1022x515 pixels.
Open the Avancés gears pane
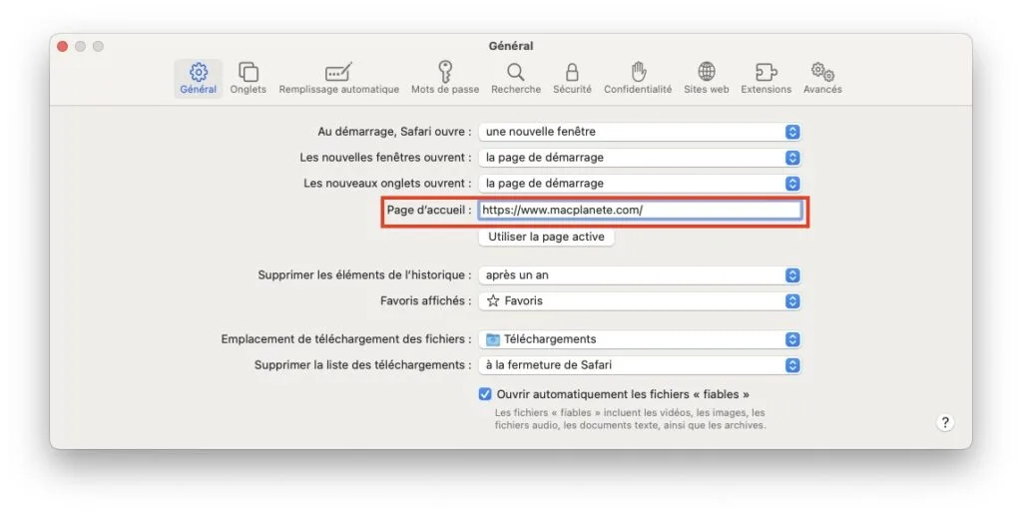[822, 78]
